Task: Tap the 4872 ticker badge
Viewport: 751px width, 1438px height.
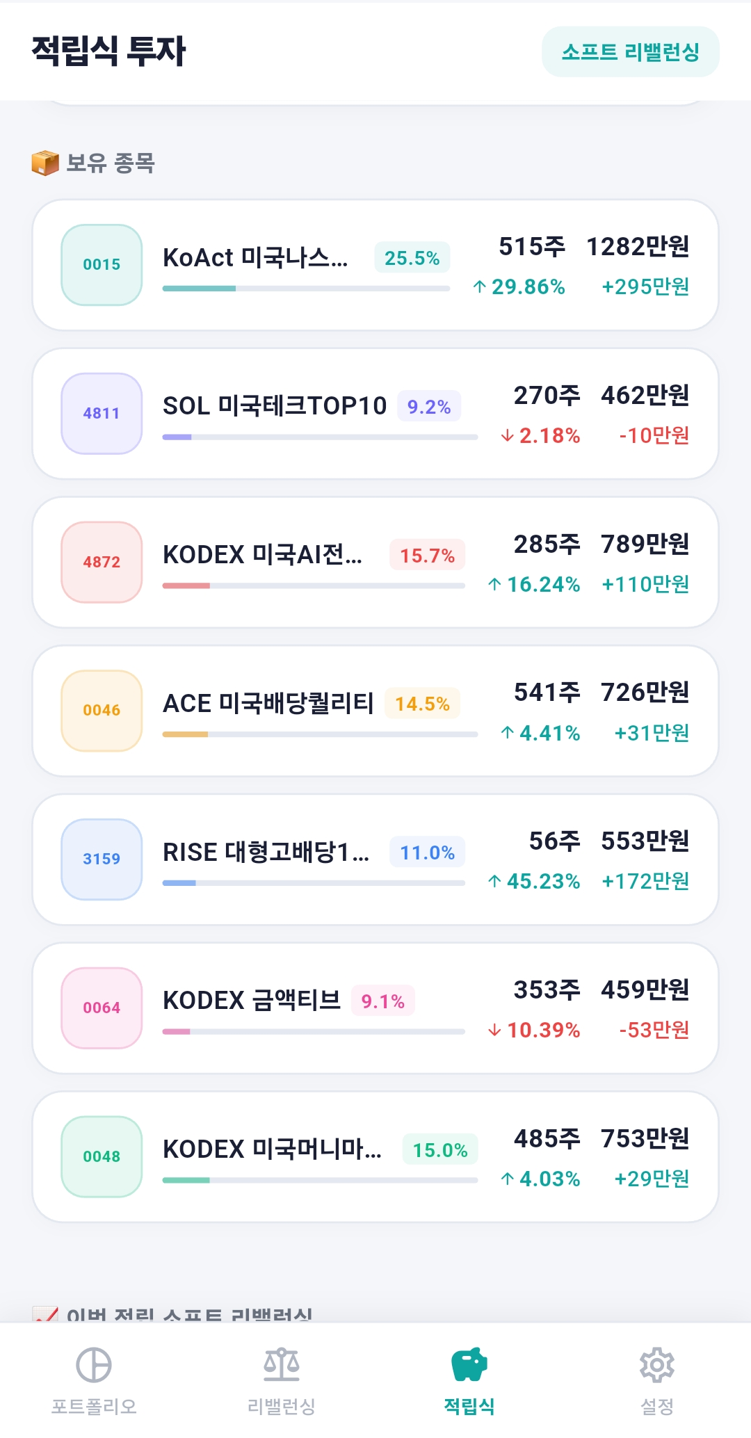Action: pos(102,563)
